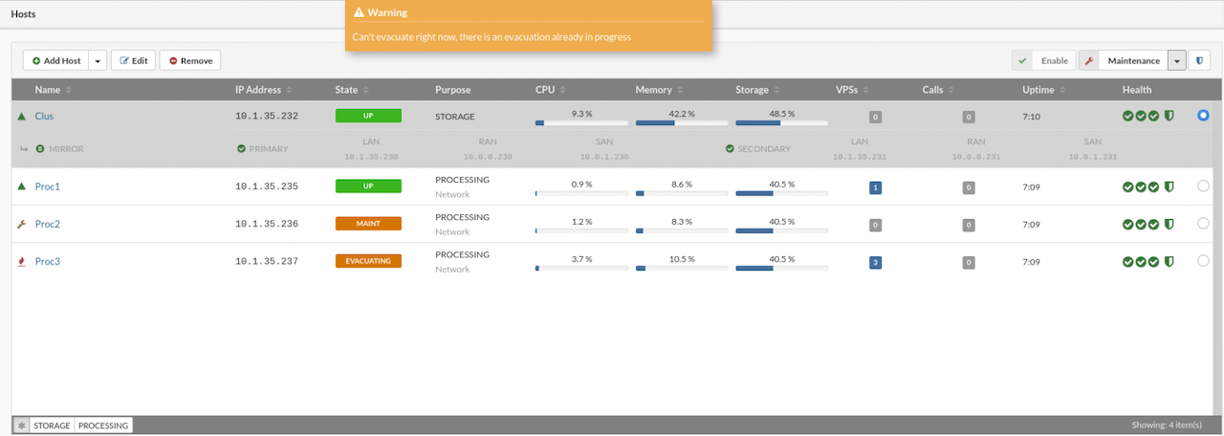Dismiss the evacuation Warning notification
This screenshot has height=436, width=1224.
[529, 26]
